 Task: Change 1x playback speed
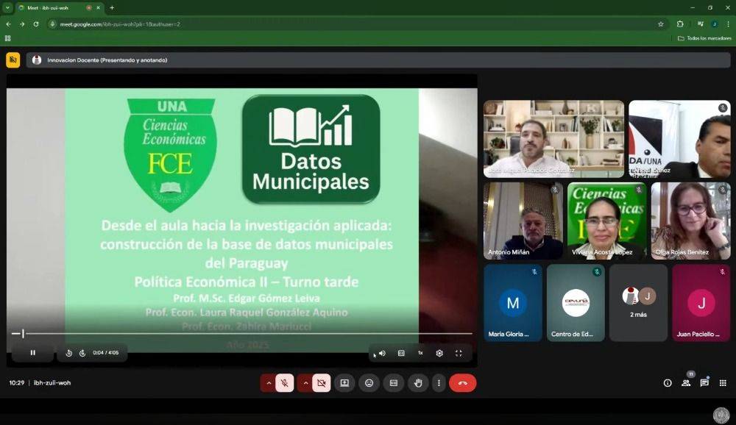420,353
